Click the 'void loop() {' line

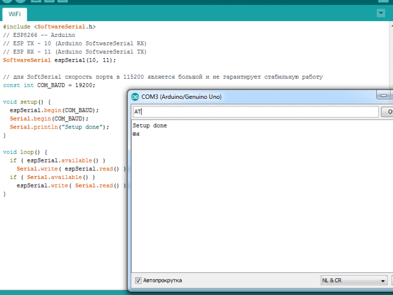(x=25, y=152)
